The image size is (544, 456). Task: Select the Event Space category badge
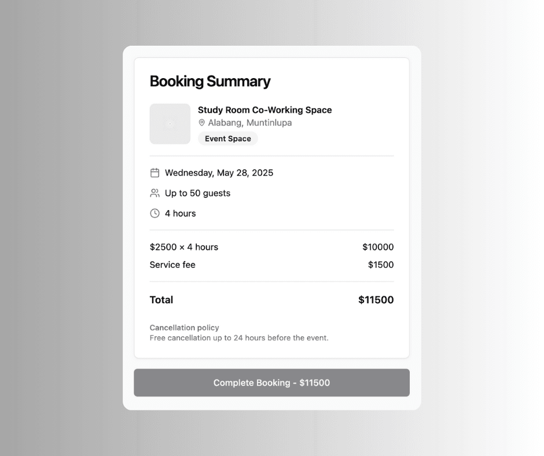coord(227,138)
